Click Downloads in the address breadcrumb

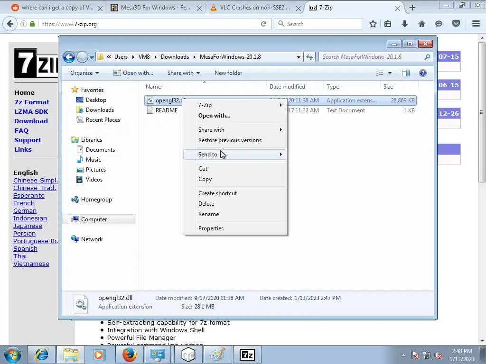tap(175, 57)
